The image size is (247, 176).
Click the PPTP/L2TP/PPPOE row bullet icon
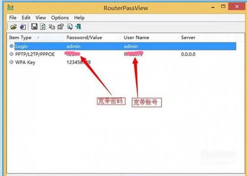coord(11,54)
